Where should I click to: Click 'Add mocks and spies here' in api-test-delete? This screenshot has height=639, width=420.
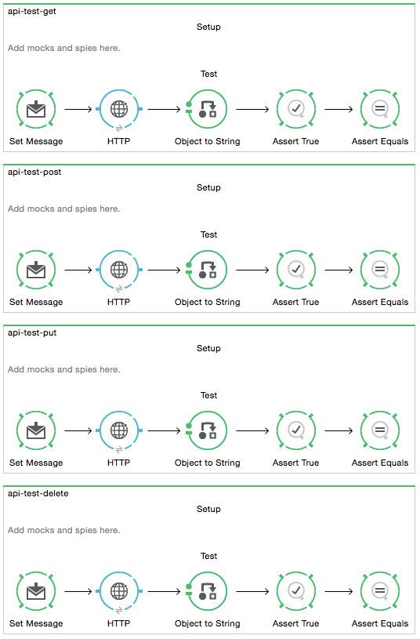coord(64,530)
